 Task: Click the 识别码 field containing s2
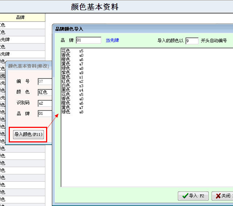45,103
